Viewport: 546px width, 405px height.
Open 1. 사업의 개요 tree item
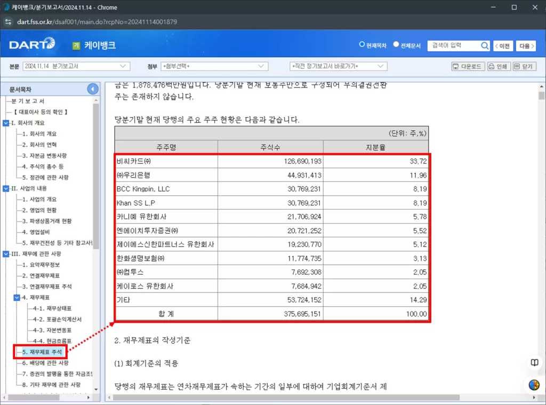(39, 200)
